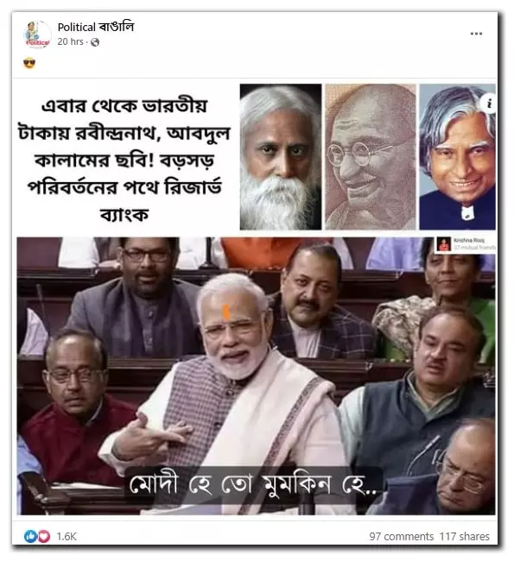This screenshot has height=561, width=514.
Task: Click the Krishna Rooj mutual friends text
Action: coord(474,248)
